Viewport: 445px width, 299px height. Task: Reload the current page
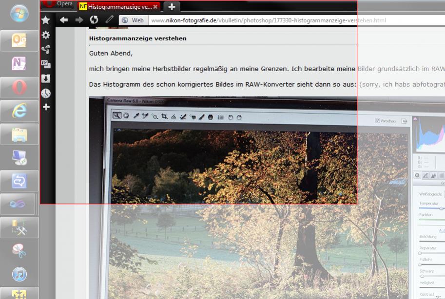point(94,20)
